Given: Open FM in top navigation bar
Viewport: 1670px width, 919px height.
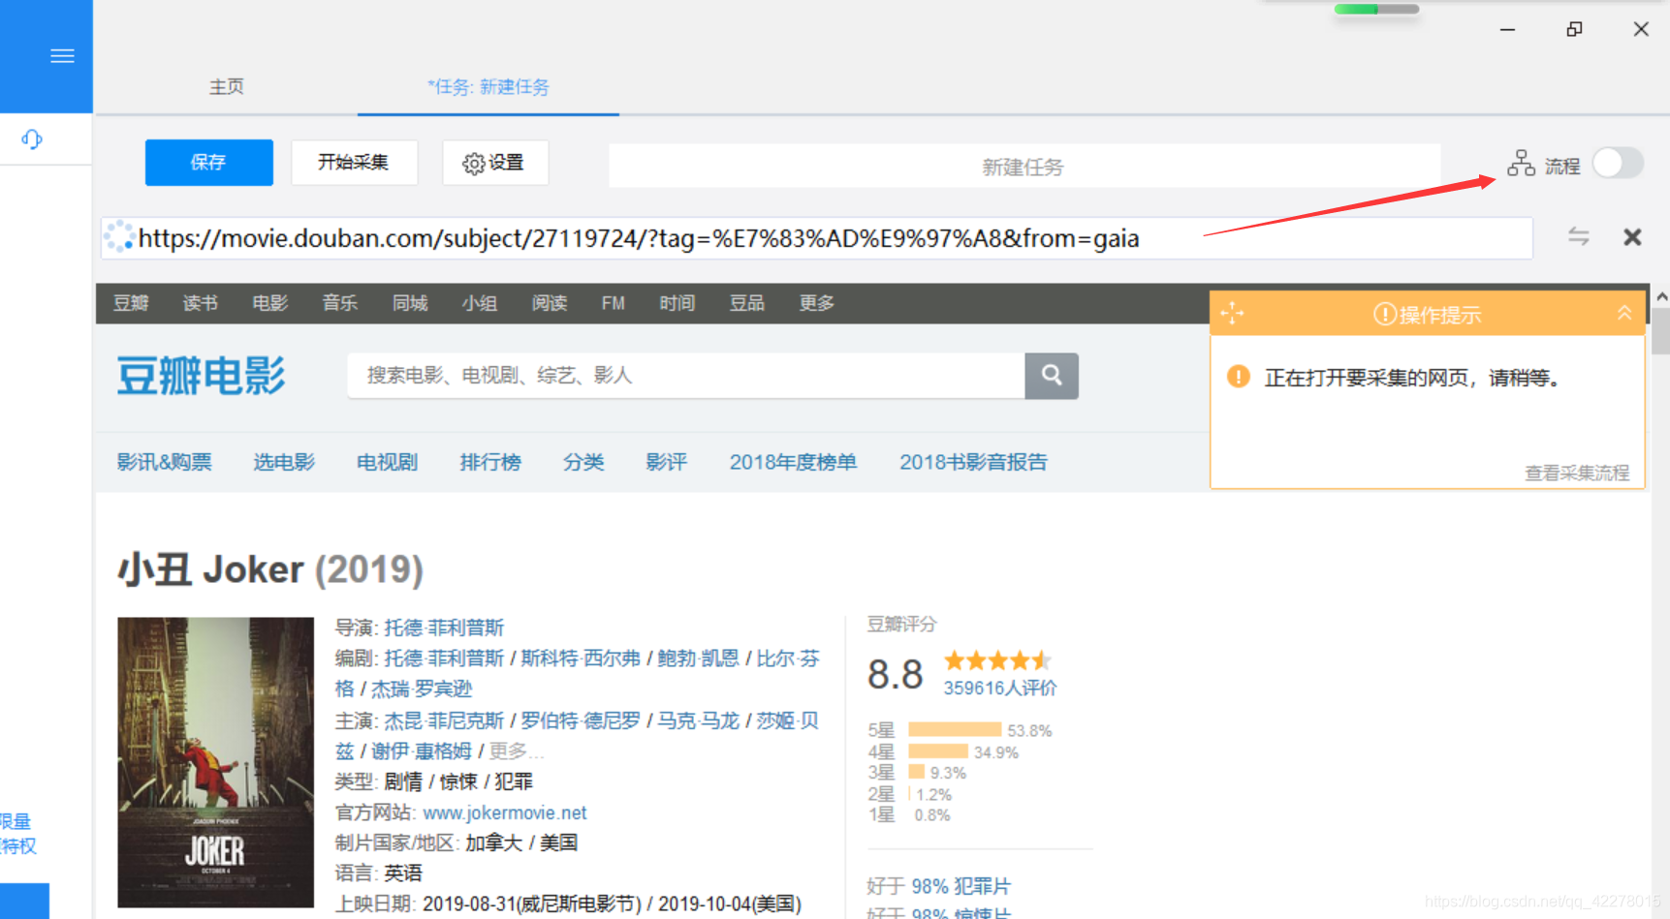Looking at the screenshot, I should [614, 303].
